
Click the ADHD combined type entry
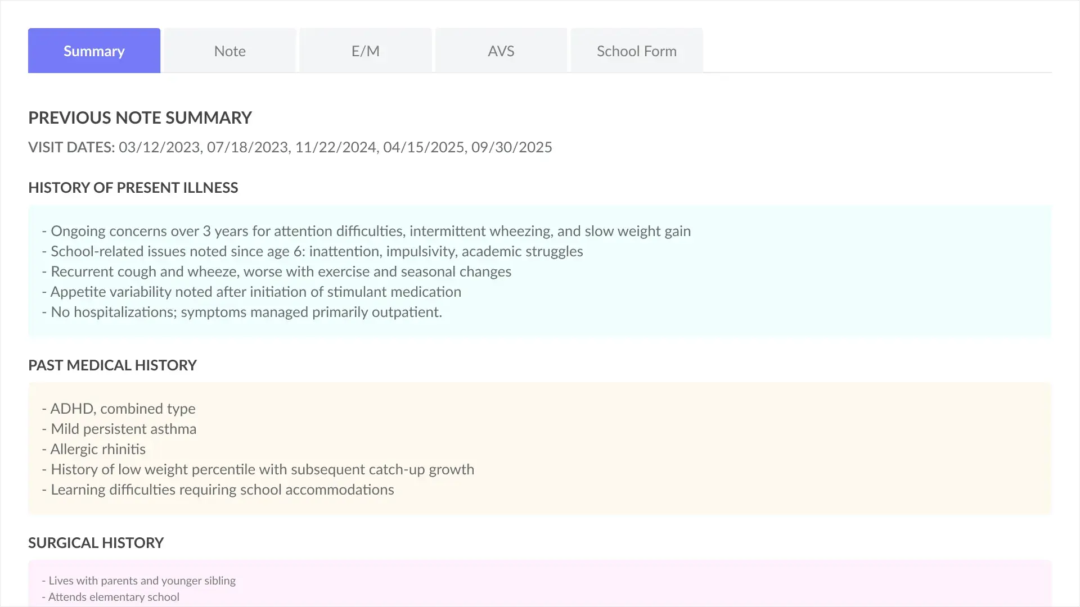pos(119,409)
